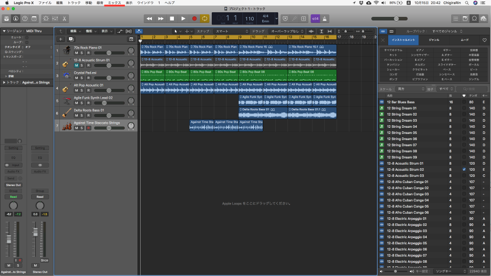Open the Note Pads icon
491x276 pixels.
pyautogui.click(x=465, y=19)
